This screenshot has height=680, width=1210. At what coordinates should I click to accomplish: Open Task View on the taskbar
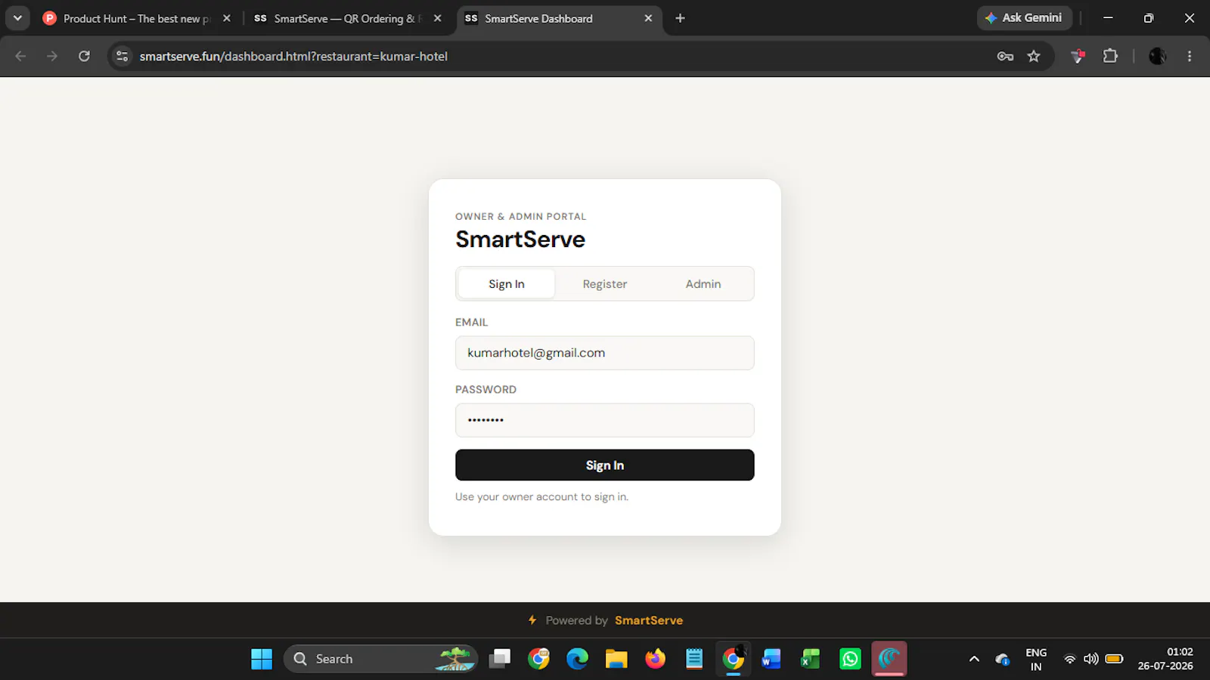[x=500, y=659]
